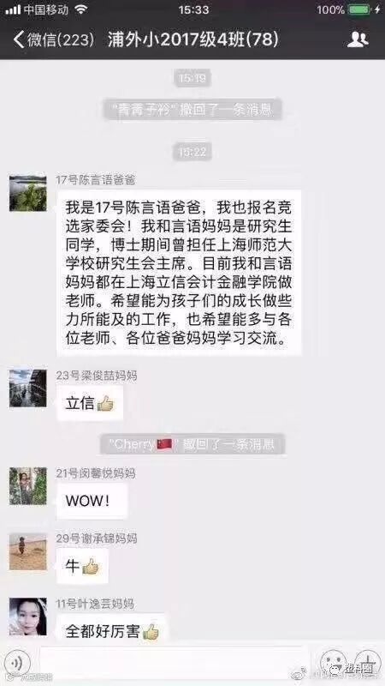Open avatar of 11号叶逸芸妈妈

[28, 617]
